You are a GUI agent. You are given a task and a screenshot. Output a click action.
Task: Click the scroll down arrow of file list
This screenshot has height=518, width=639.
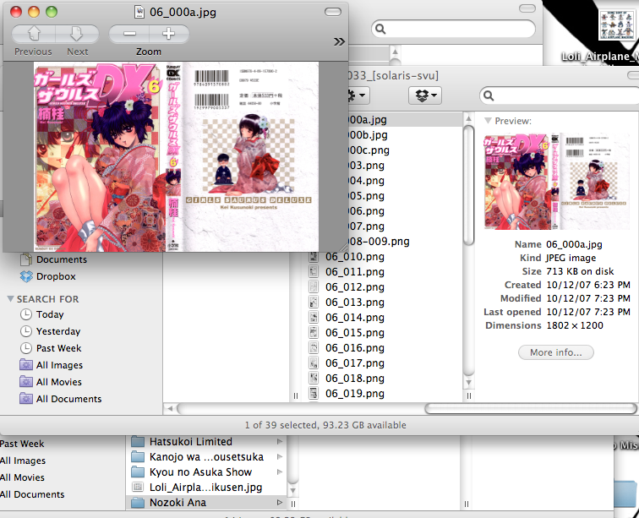point(468,383)
